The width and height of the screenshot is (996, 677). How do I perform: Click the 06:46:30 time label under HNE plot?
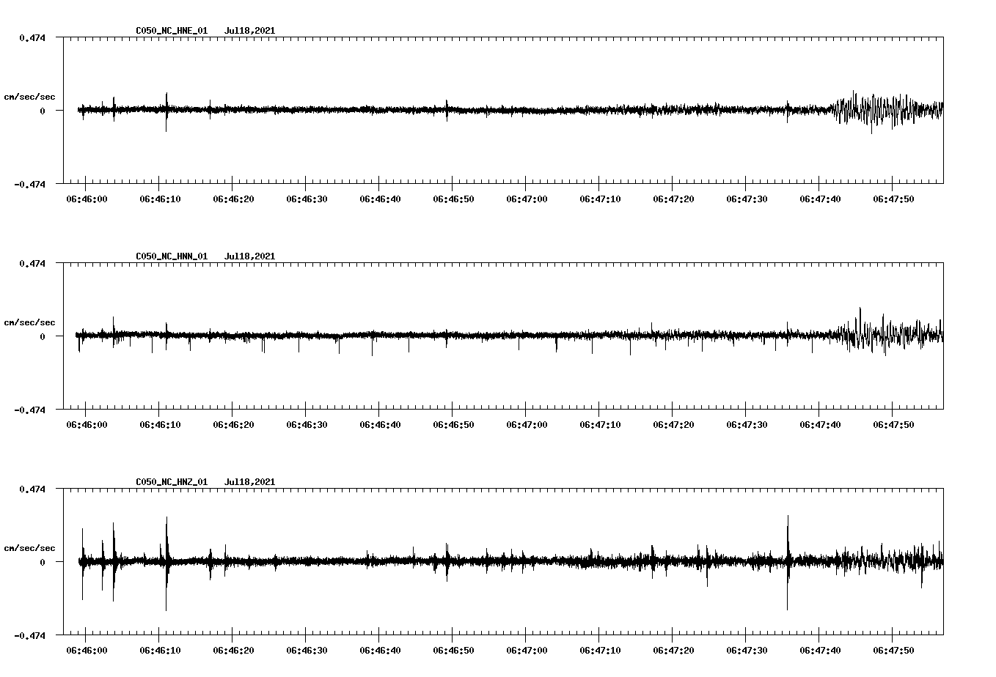(307, 199)
